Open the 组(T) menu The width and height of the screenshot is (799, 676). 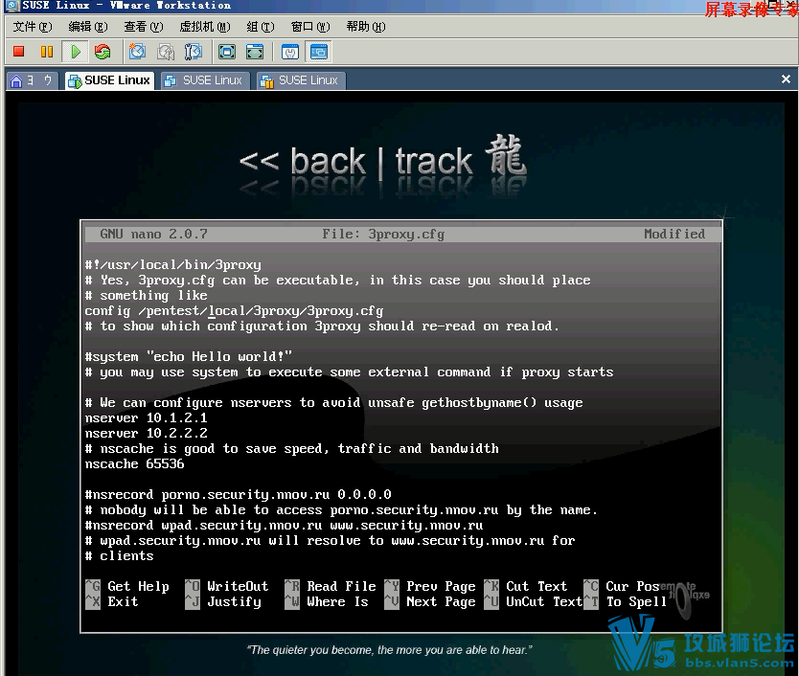tap(261, 27)
